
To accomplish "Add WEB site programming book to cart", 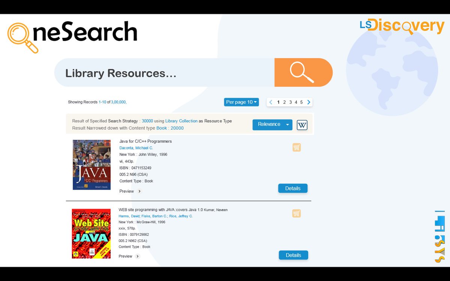I will (x=297, y=213).
